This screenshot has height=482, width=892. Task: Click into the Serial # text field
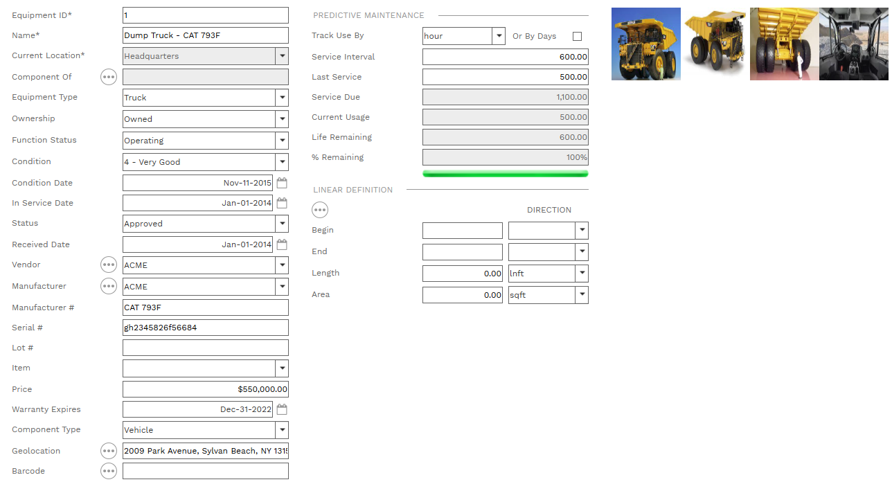[205, 328]
